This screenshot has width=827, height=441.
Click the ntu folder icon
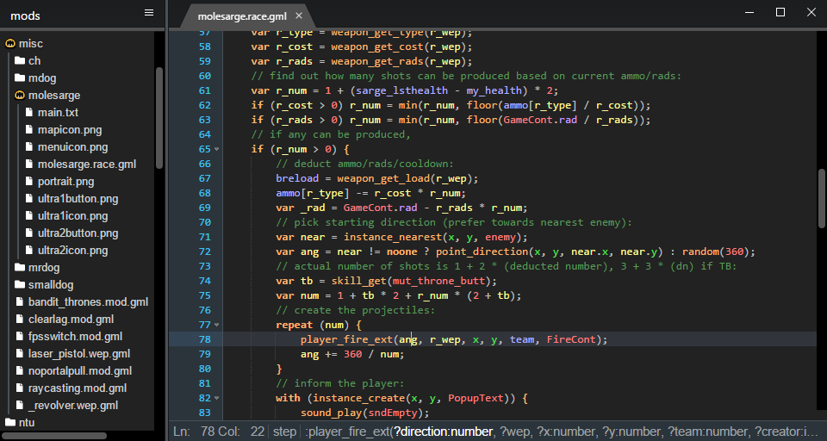10,423
